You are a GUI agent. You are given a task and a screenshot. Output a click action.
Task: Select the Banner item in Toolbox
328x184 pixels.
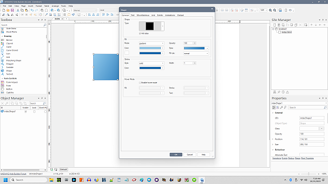pyautogui.click(x=9, y=40)
